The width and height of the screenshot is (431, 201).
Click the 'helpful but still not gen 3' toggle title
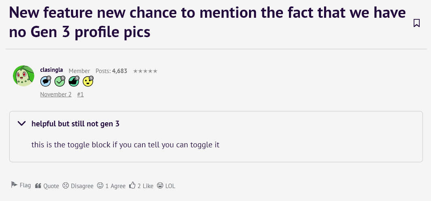[x=75, y=124]
